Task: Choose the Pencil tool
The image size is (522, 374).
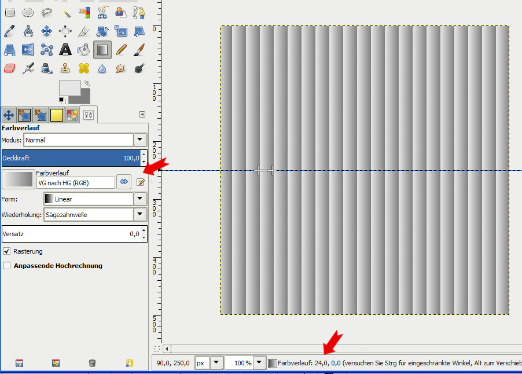Action: coord(120,50)
